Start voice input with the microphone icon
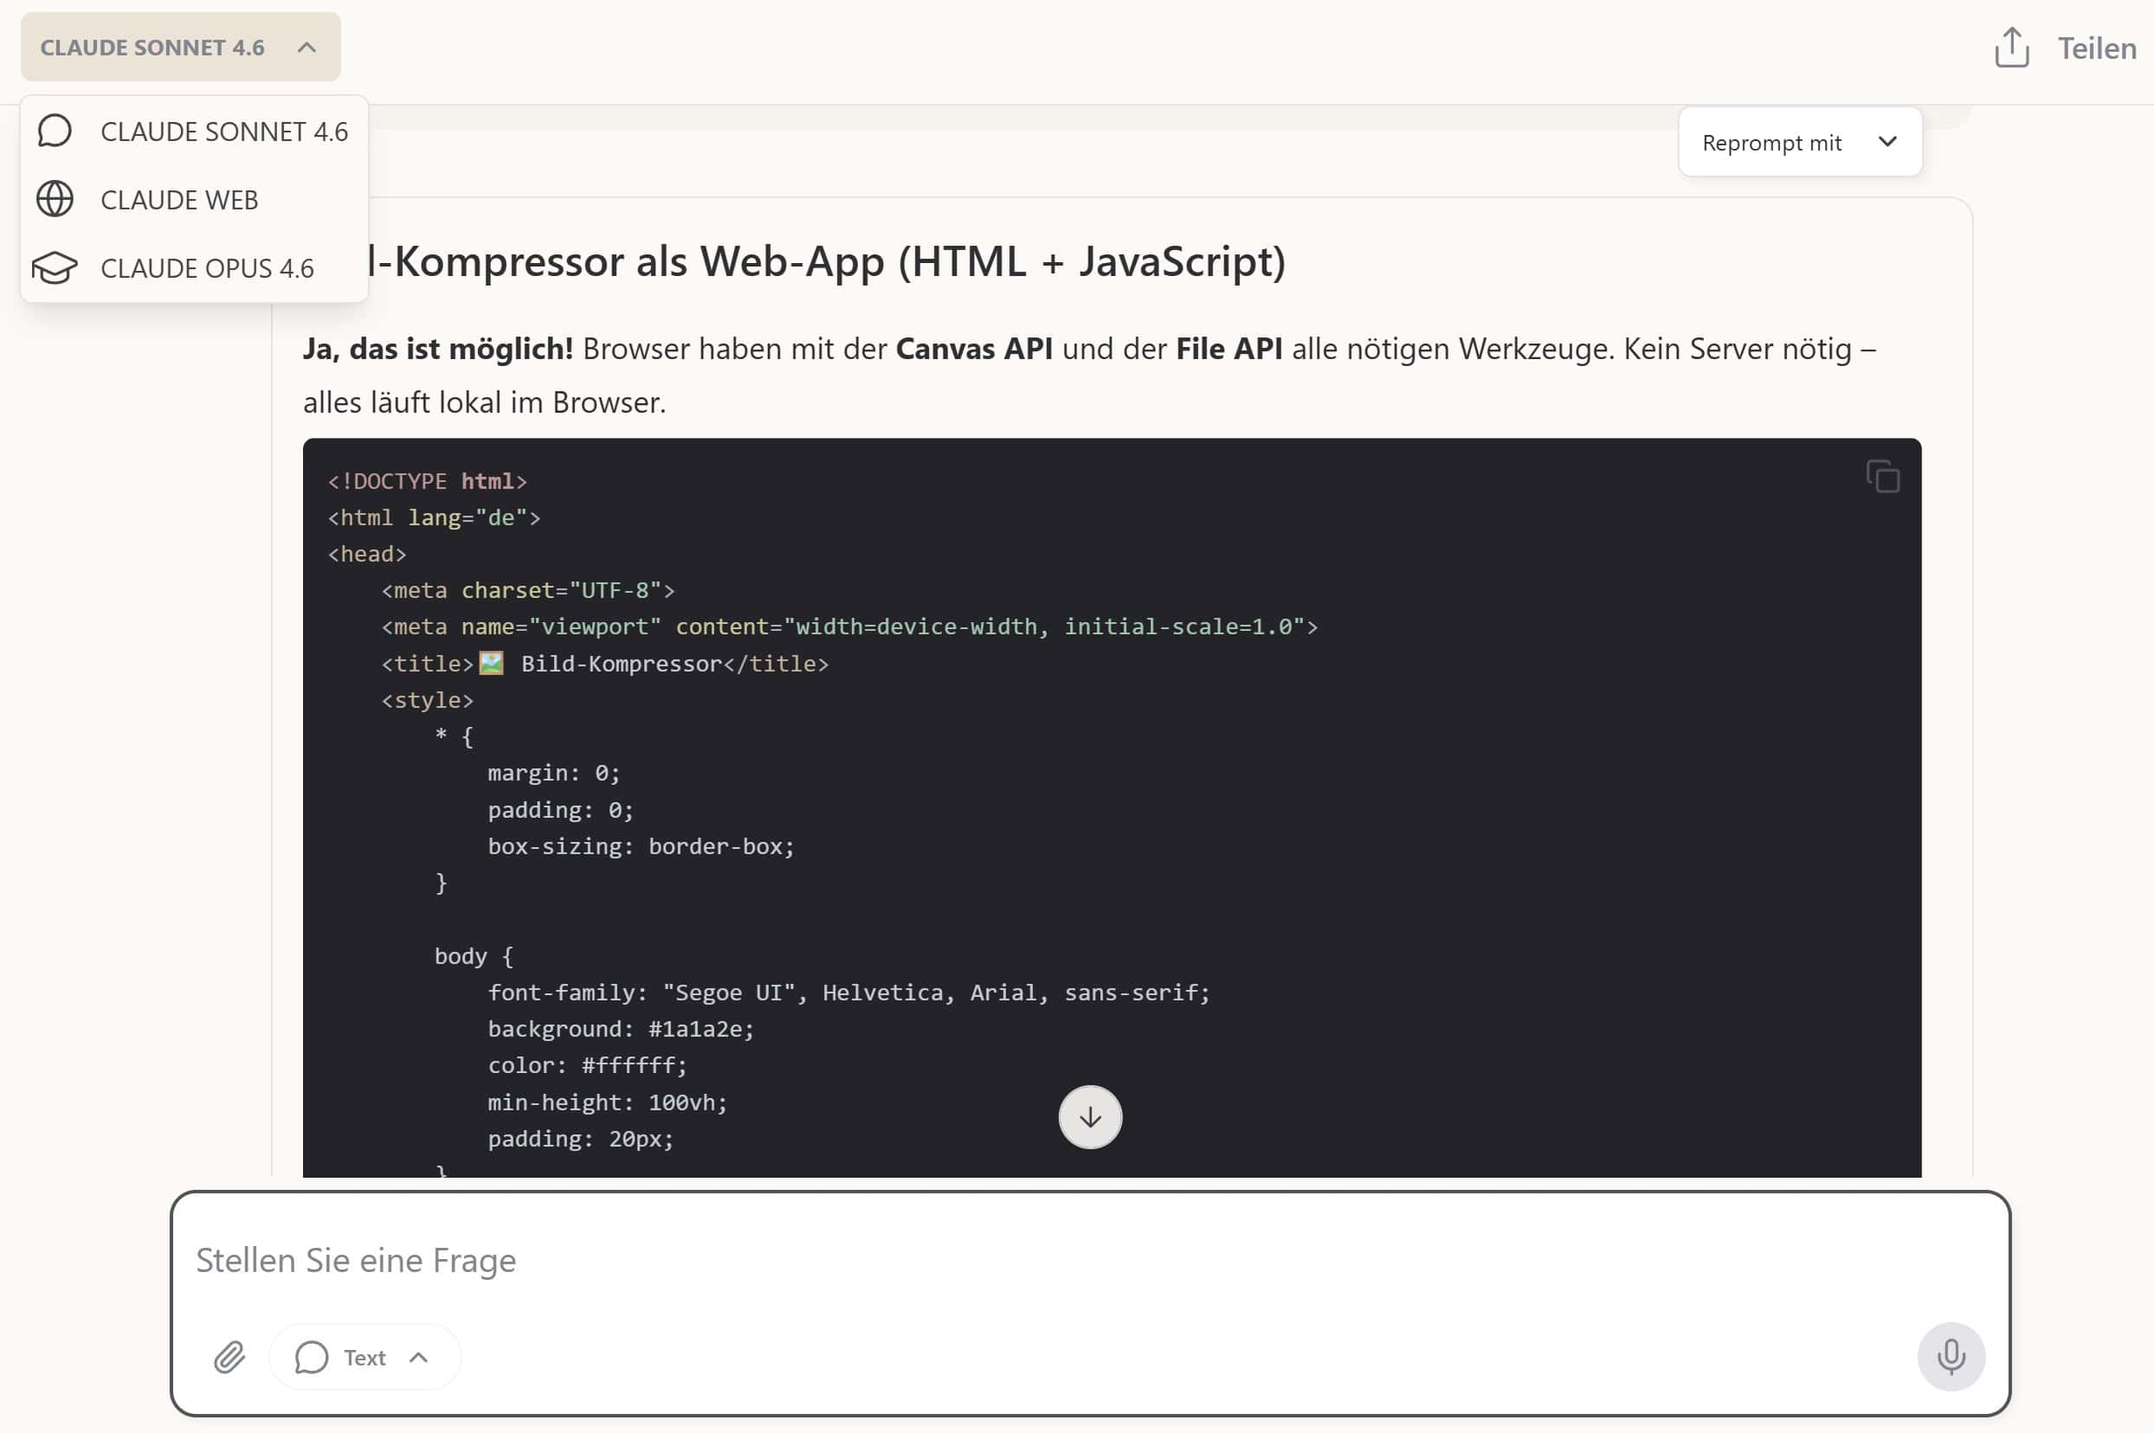The width and height of the screenshot is (2154, 1433). click(1951, 1356)
